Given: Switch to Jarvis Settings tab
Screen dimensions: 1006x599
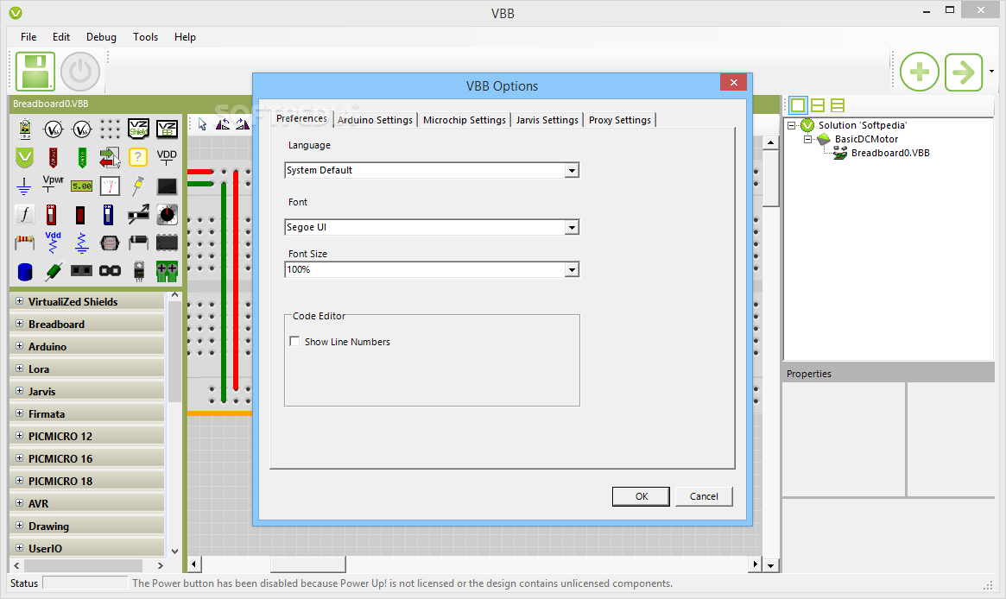Looking at the screenshot, I should [547, 120].
